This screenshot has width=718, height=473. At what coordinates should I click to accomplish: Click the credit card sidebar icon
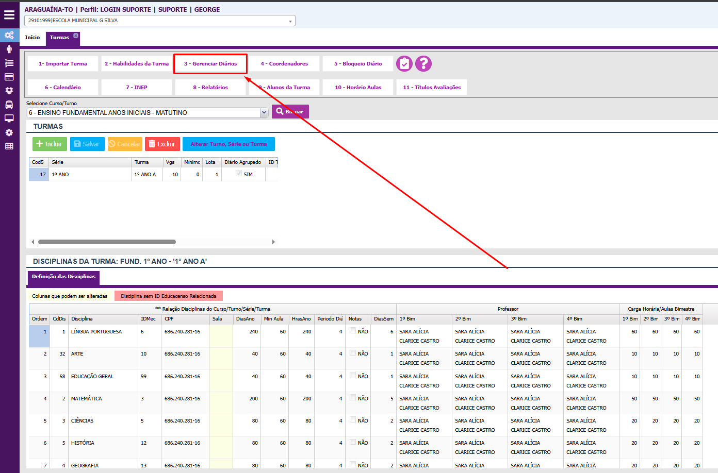[9, 77]
